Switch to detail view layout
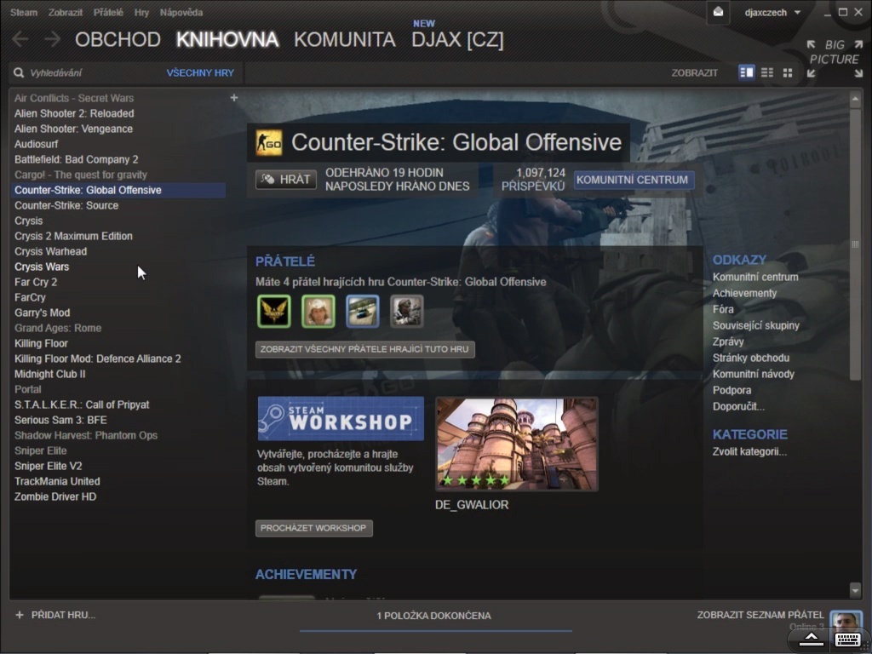Viewport: 872px width, 654px height. tap(747, 73)
